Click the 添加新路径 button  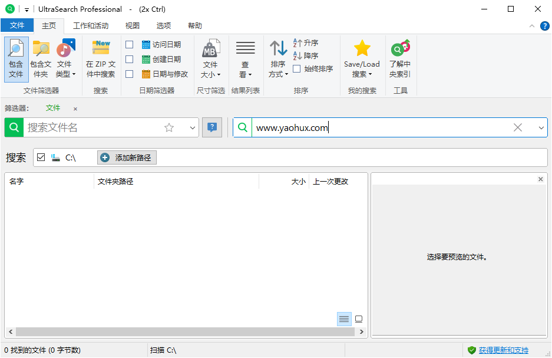tap(127, 157)
